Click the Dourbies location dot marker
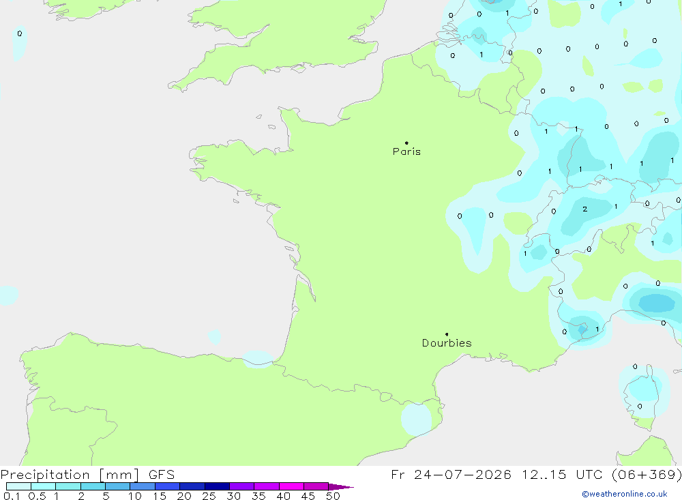 447,334
